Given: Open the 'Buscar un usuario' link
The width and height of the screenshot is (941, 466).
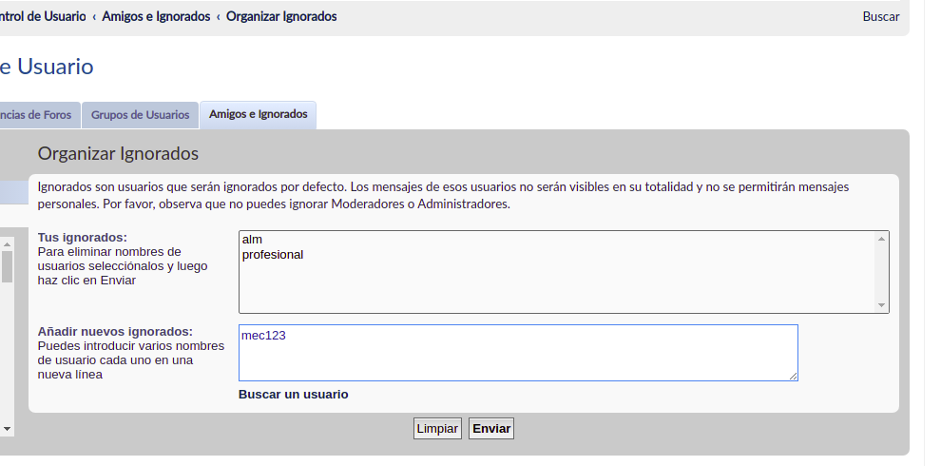Looking at the screenshot, I should pos(293,395).
